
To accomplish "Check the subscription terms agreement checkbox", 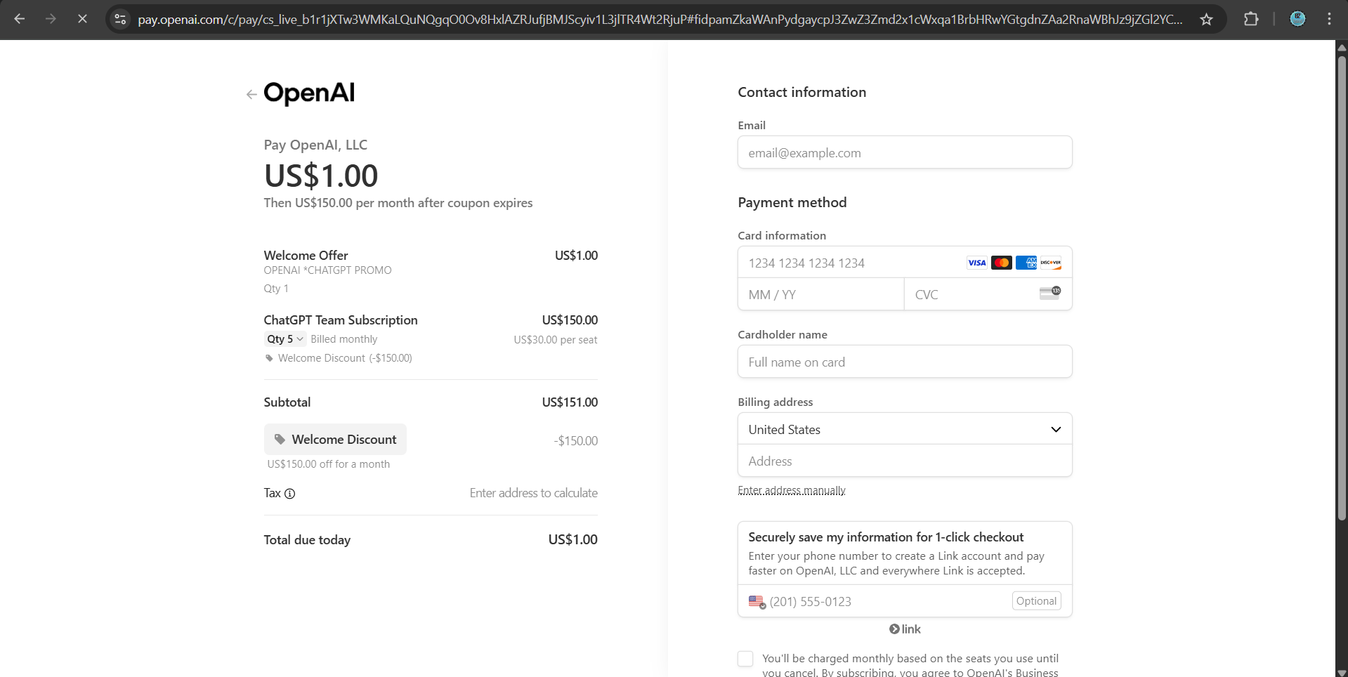I will tap(745, 659).
